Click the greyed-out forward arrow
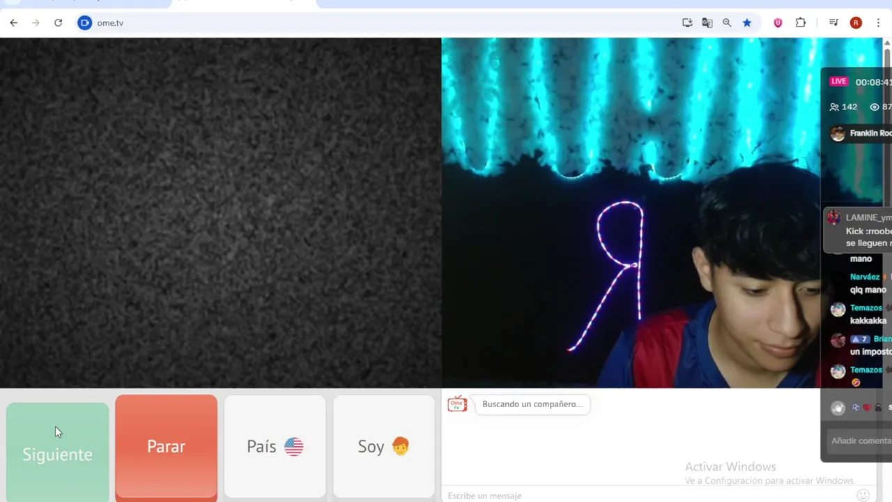The image size is (892, 502). [x=36, y=23]
